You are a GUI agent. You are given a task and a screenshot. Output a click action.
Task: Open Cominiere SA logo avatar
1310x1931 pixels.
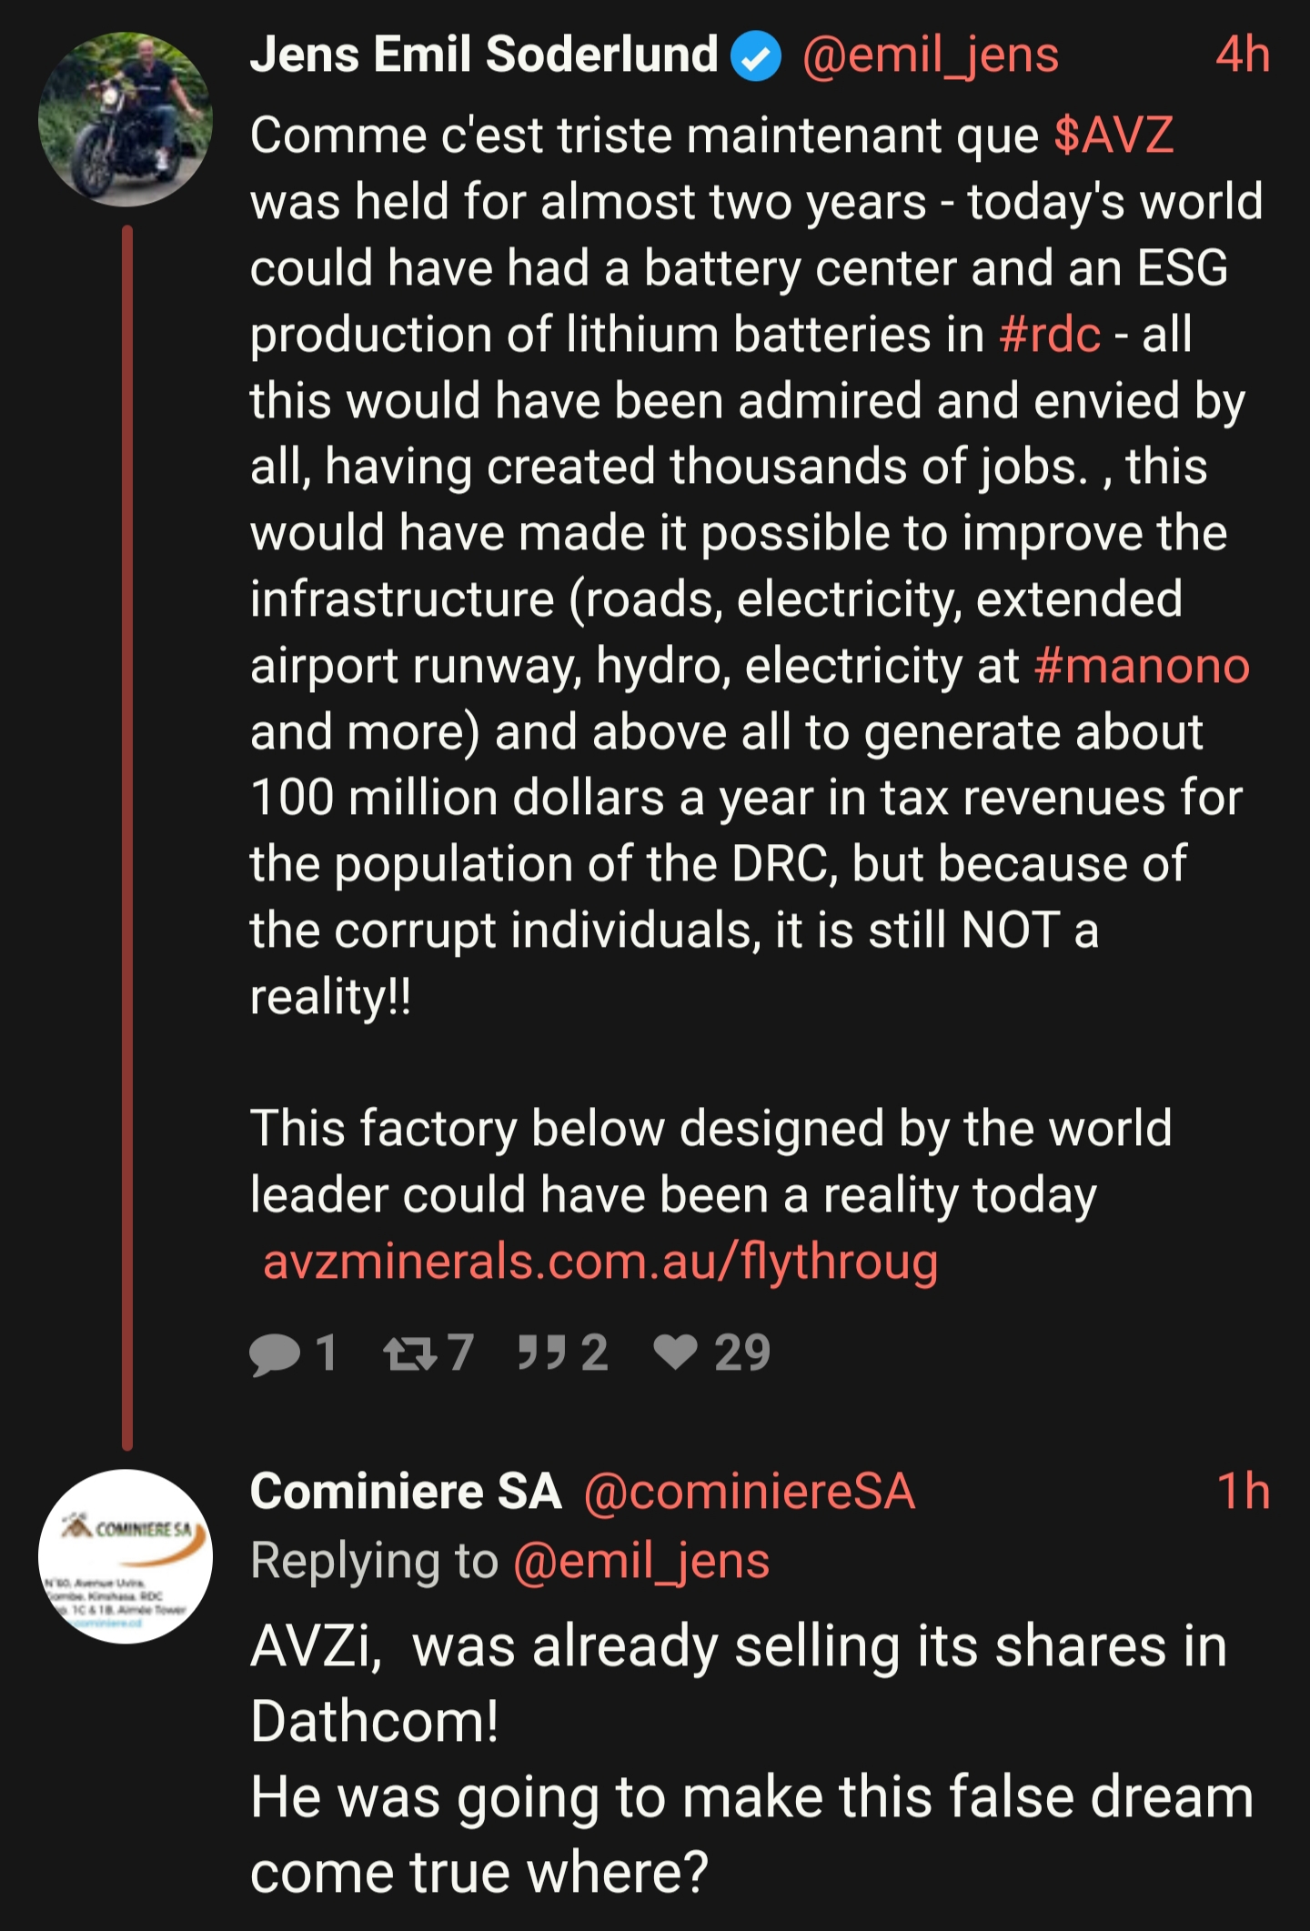tap(126, 1556)
